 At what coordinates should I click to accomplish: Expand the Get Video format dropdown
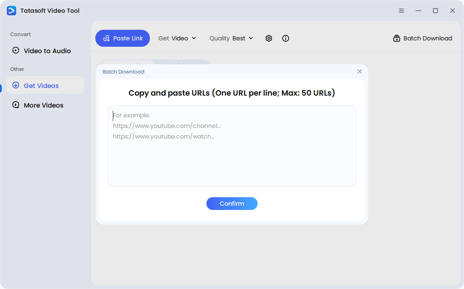(177, 38)
